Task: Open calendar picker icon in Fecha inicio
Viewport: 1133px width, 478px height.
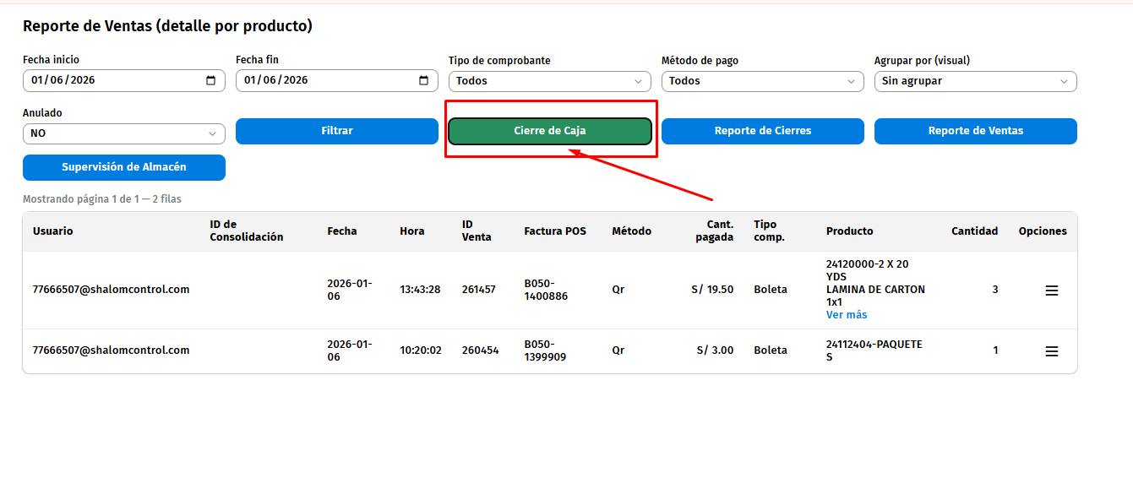Action: (x=210, y=81)
